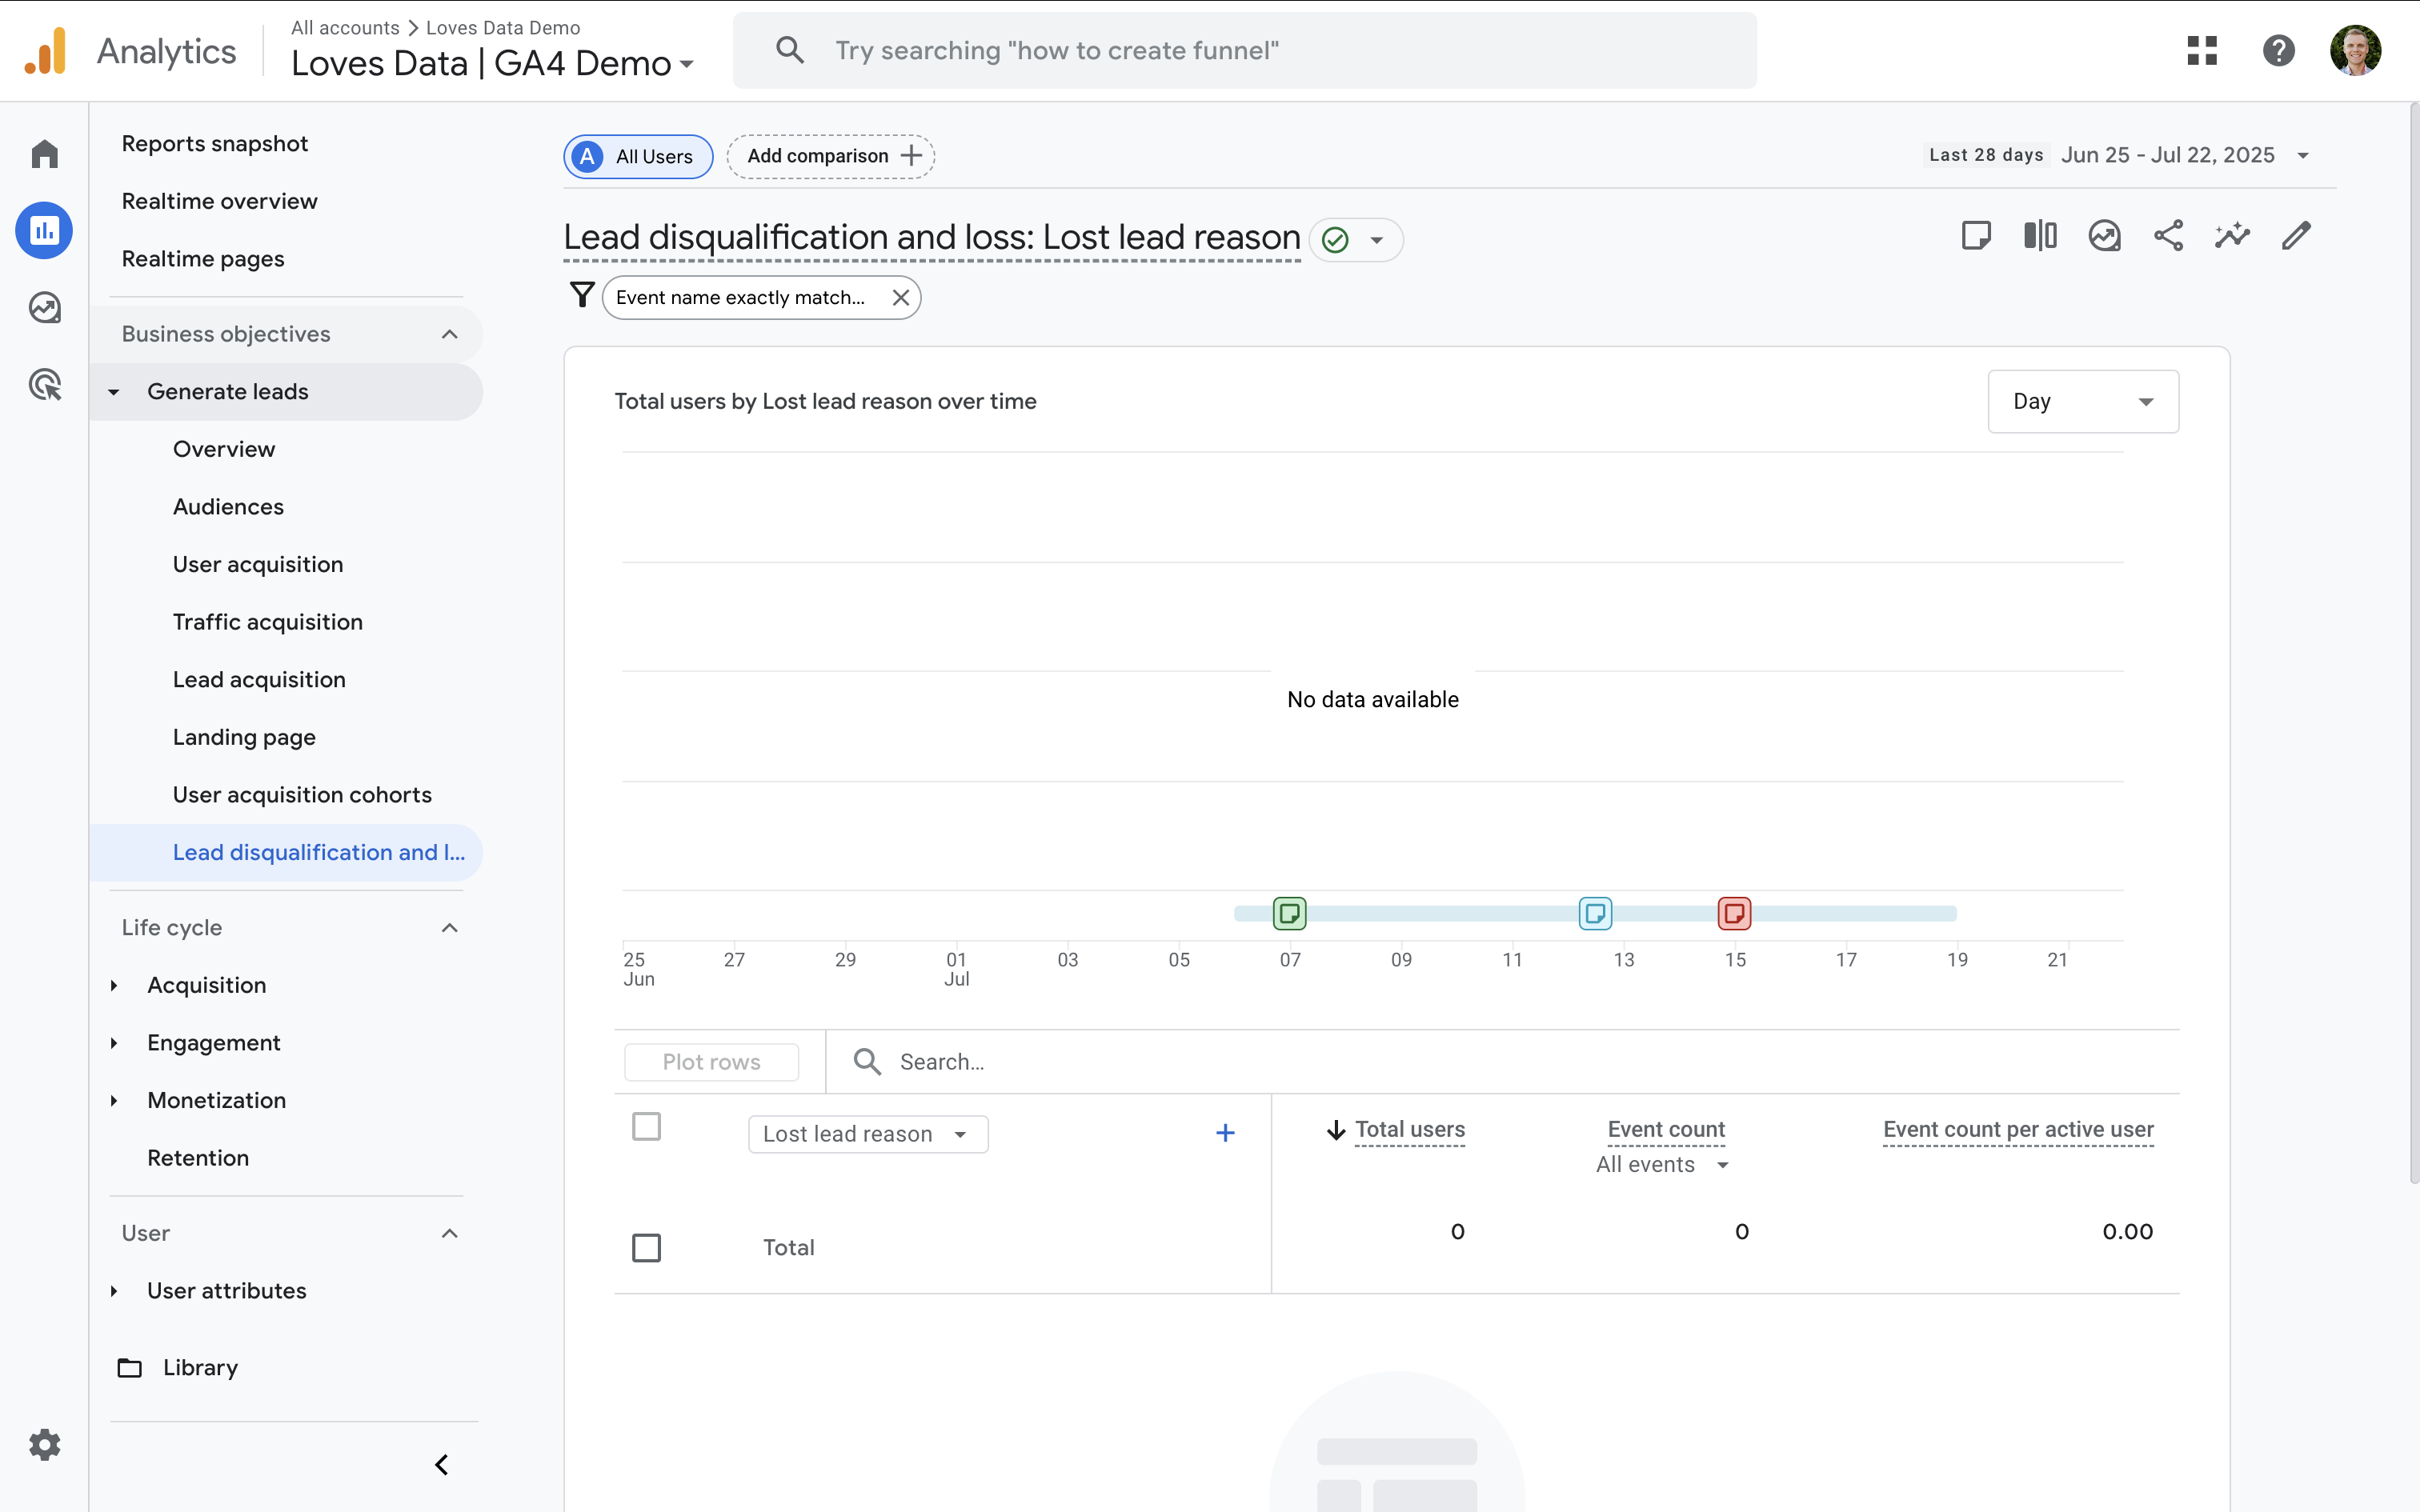Screen dimensions: 2420x1512
Task: Click the table search magnifier icon
Action: 867,1062
